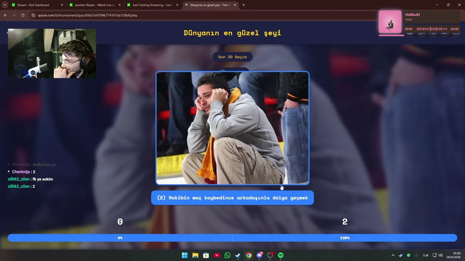Screen dimensions: 465x261
Task: Go back to the previous page
Action: pos(5,15)
